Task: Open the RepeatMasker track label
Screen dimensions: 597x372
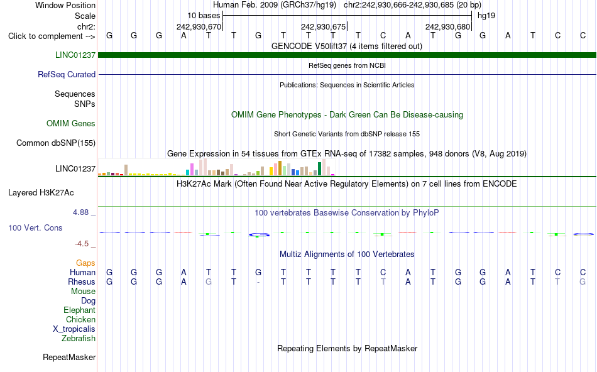Action: [69, 357]
